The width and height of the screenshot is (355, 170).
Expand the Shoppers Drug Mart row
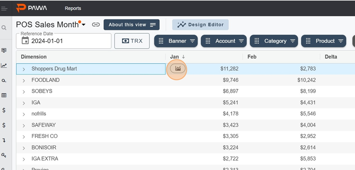pyautogui.click(x=24, y=69)
